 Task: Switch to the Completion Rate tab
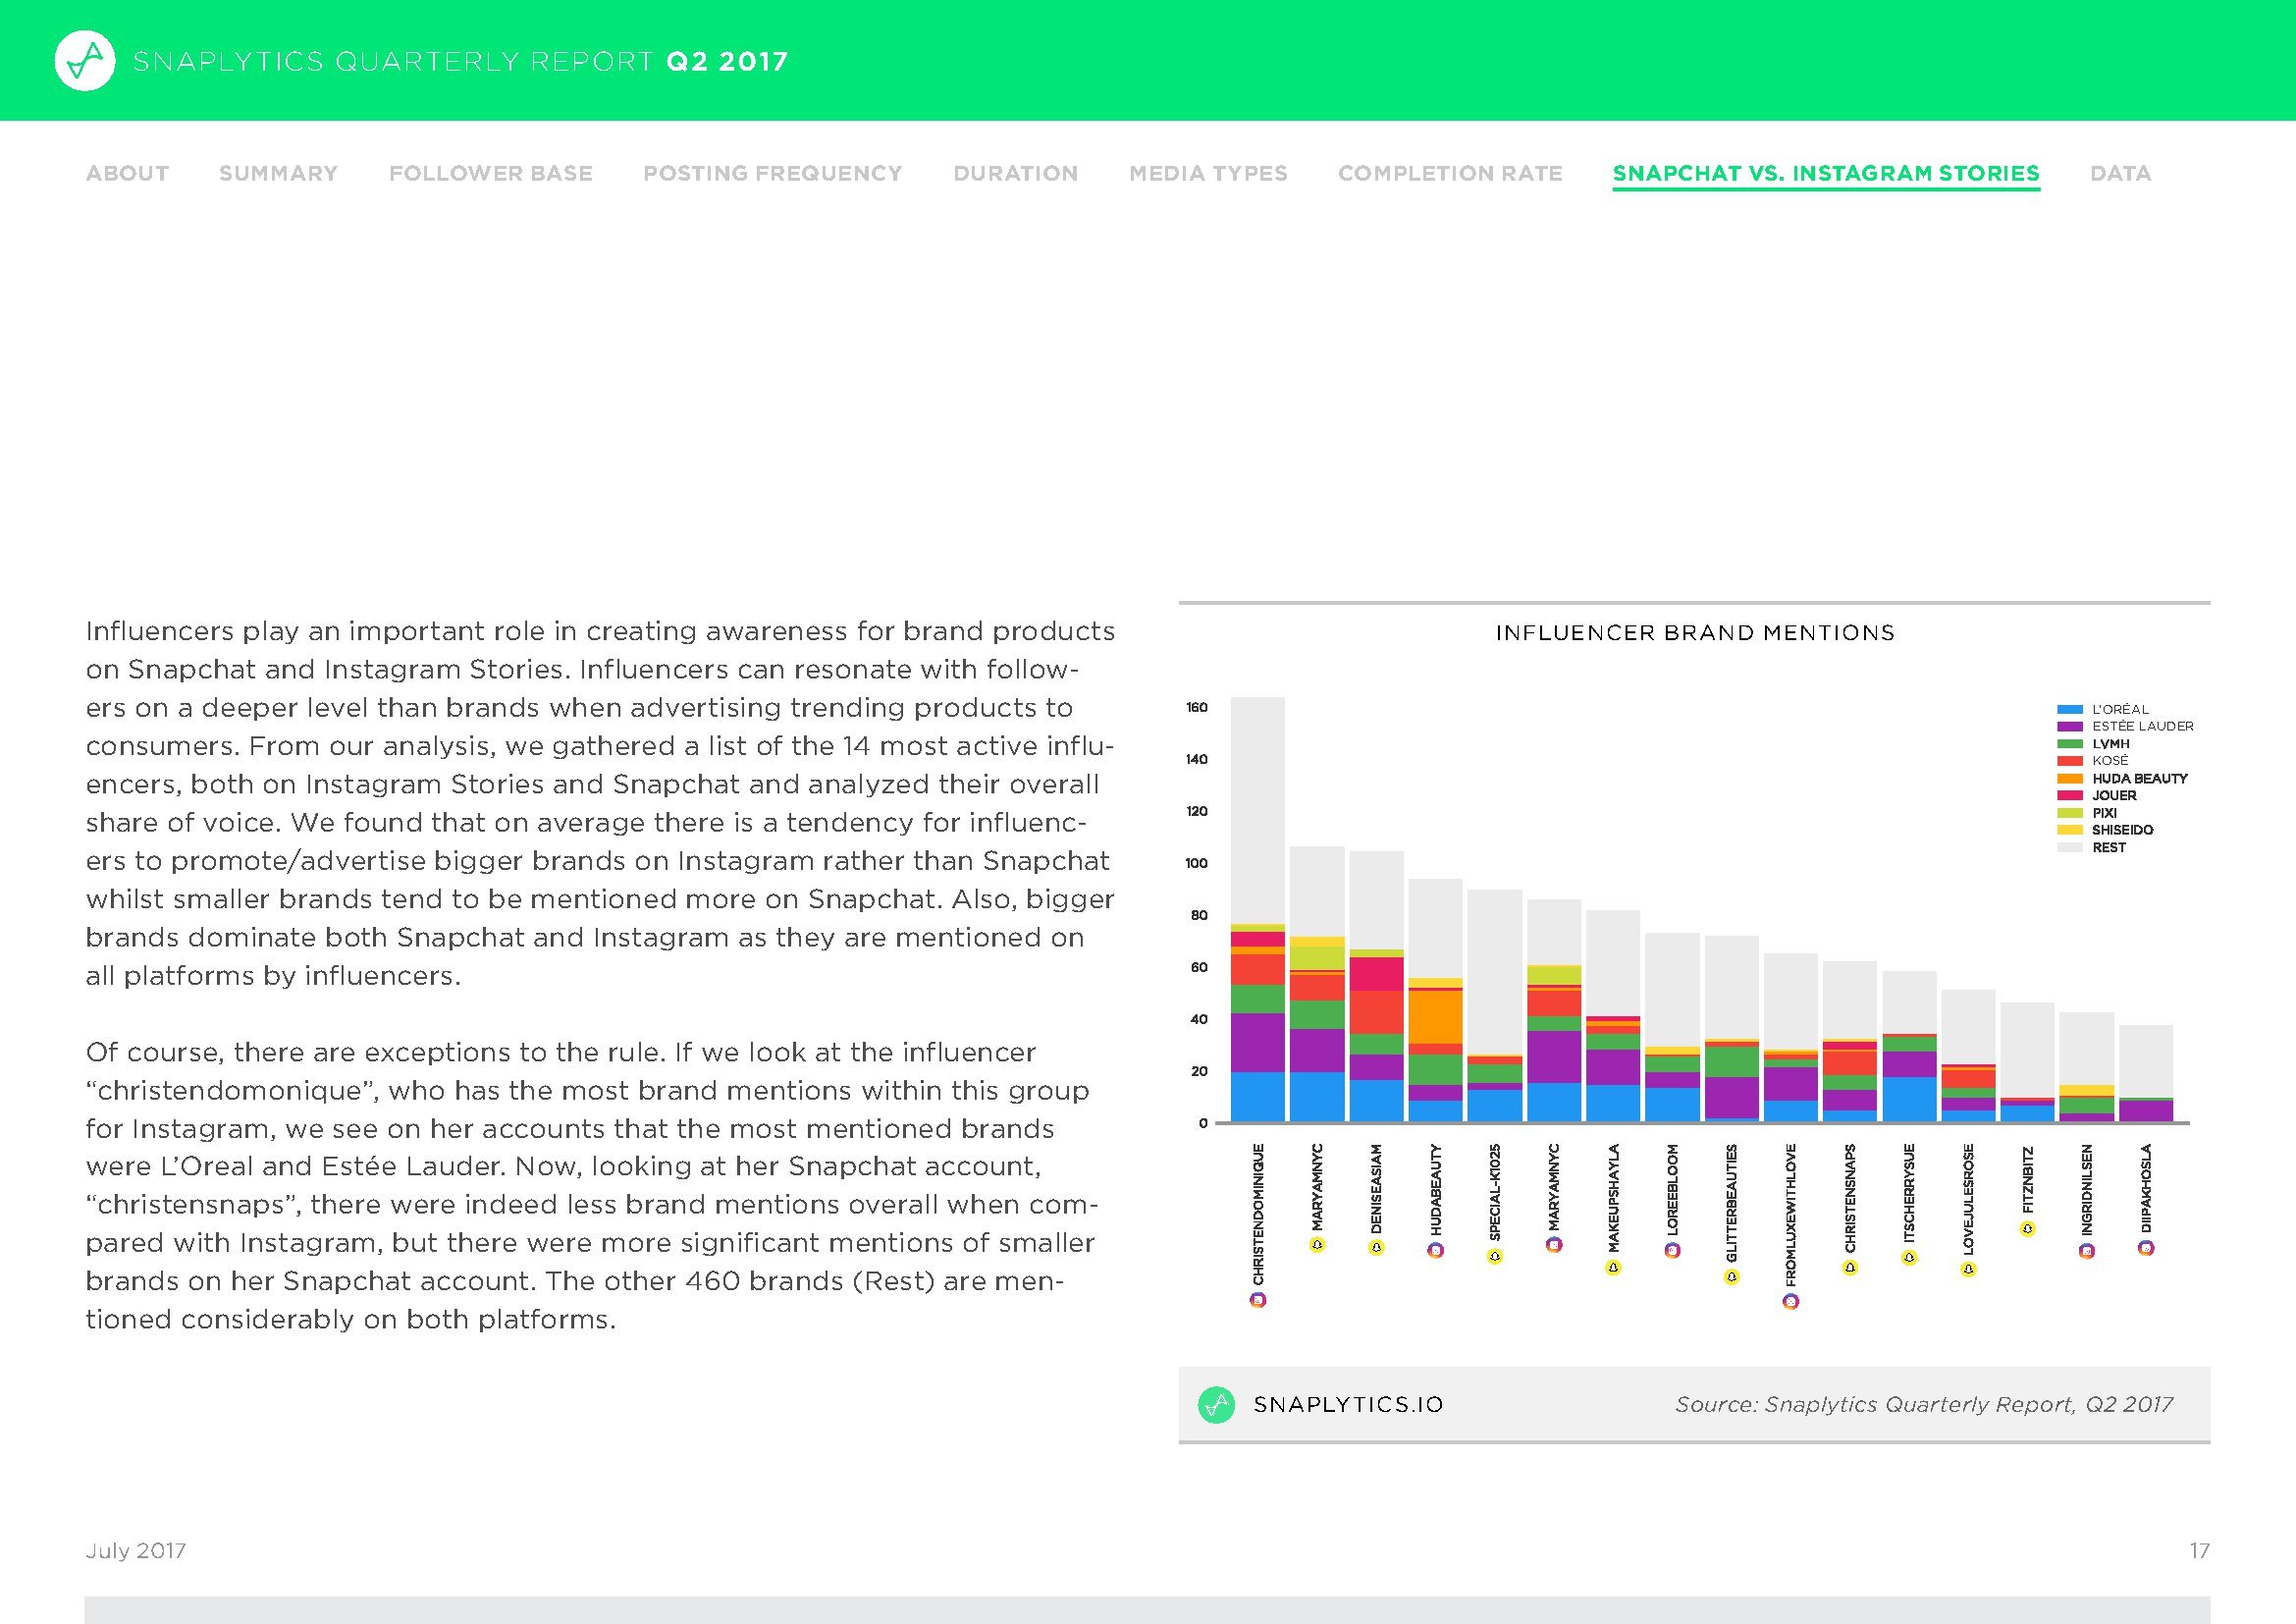click(1449, 173)
